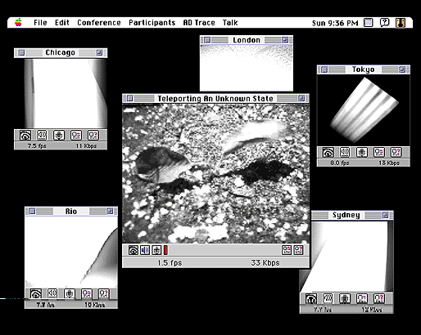Toggle video eye icon in Tokyo window
Screen dimensions: 421x335
(x=328, y=152)
